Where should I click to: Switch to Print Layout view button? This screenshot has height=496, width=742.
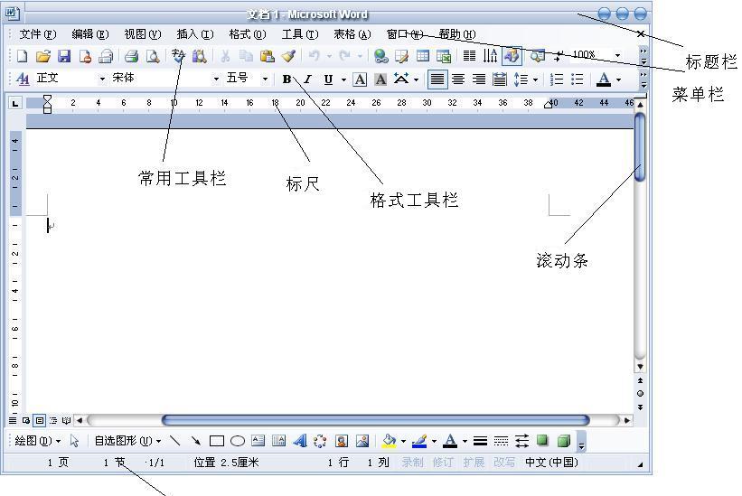(40, 420)
